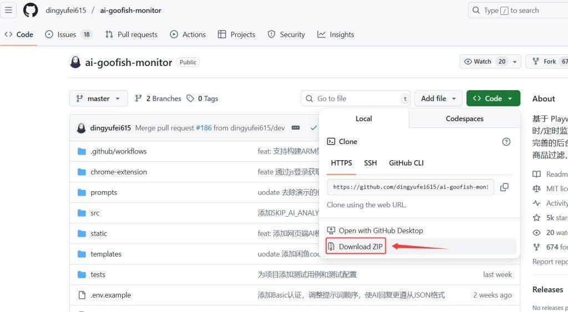
Task: Open the src folder
Action: pyautogui.click(x=95, y=213)
